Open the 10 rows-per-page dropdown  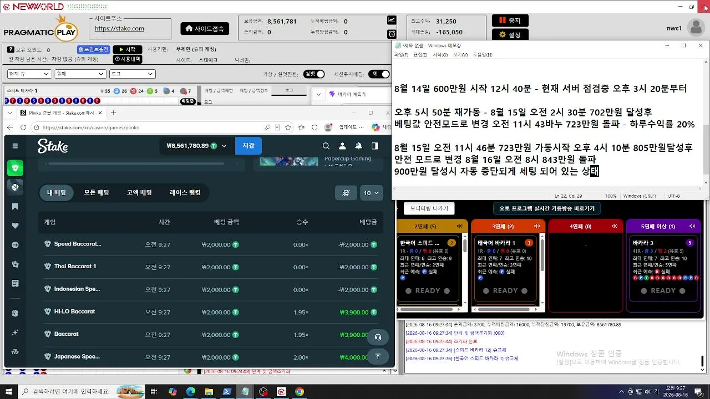372,193
